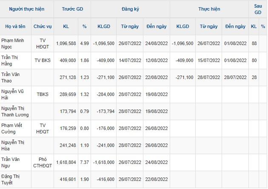Click the "Trước GD" column group header
Screen dimensions: 268x189
click(x=71, y=9)
